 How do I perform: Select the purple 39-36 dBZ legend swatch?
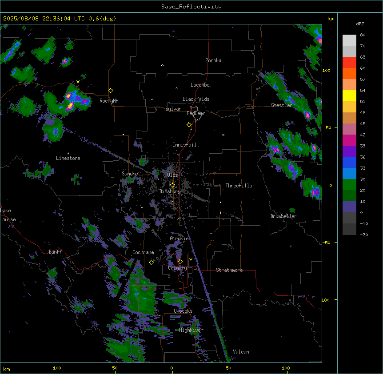point(349,151)
